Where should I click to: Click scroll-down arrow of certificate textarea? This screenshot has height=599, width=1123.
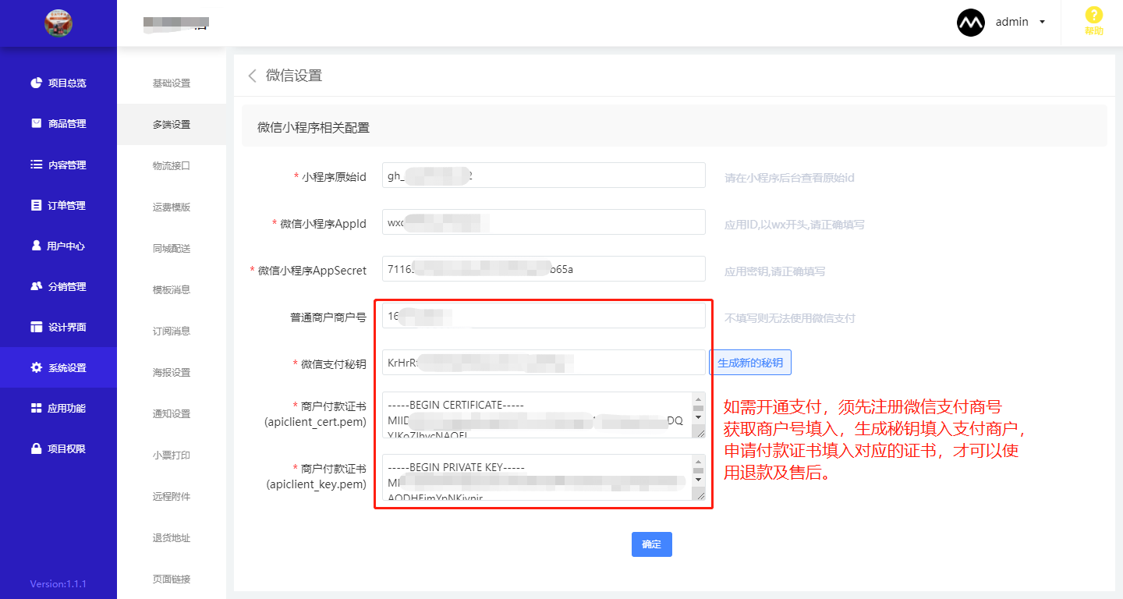698,417
